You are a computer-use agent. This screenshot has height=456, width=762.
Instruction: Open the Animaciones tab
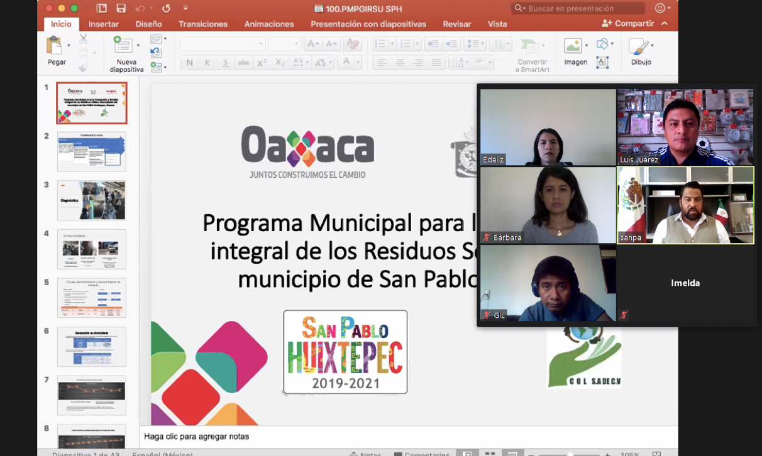click(x=269, y=24)
